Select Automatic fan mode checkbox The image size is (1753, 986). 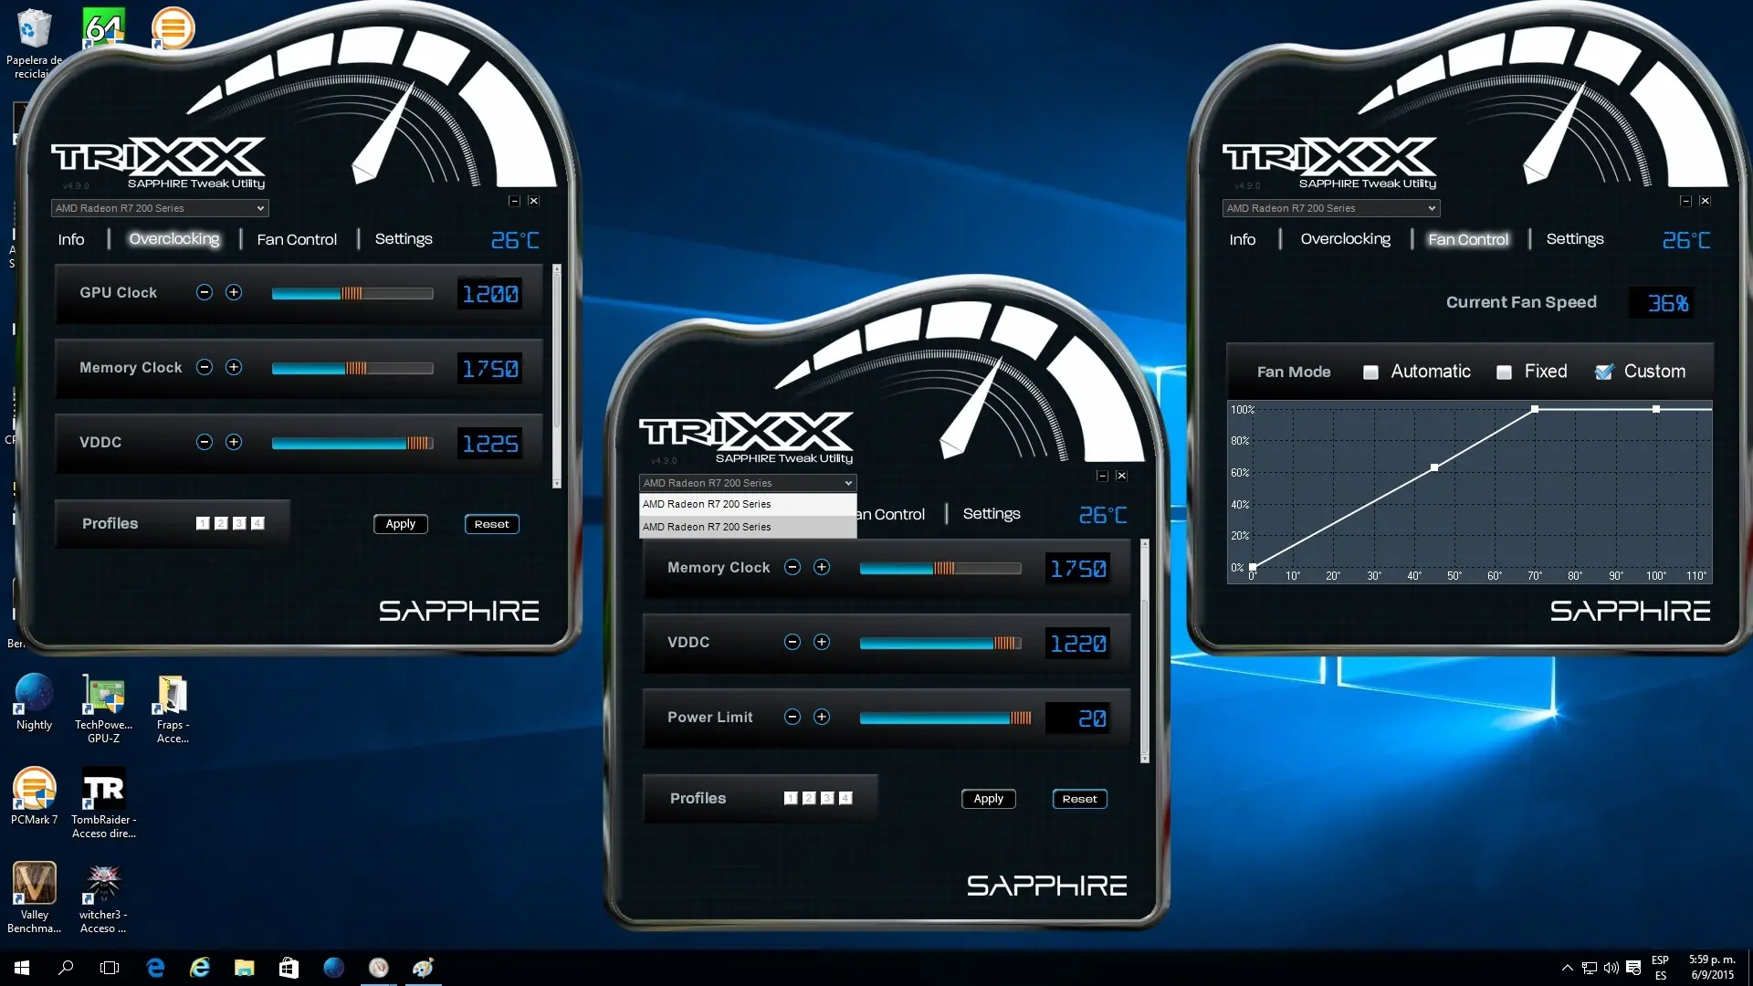pyautogui.click(x=1370, y=372)
